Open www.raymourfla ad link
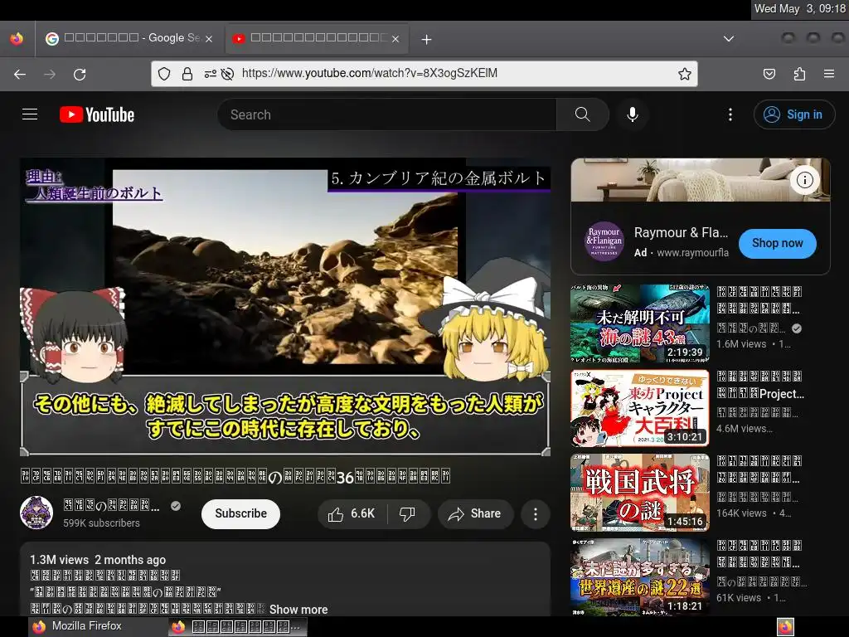Screen dimensions: 849x637 click(x=692, y=253)
